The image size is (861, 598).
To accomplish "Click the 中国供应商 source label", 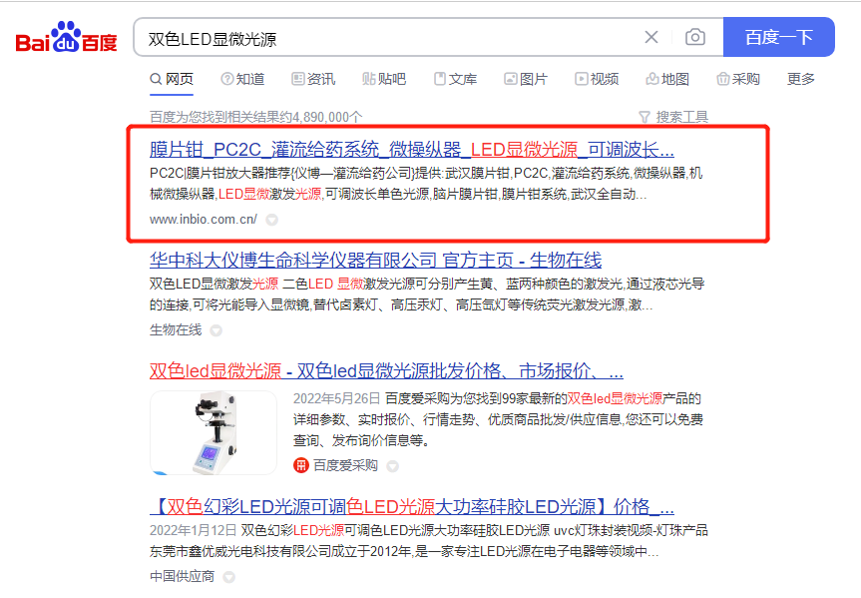I will point(182,576).
